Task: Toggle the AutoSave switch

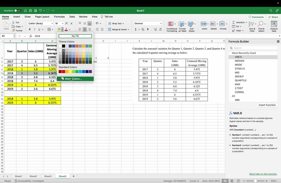Action: (17, 11)
